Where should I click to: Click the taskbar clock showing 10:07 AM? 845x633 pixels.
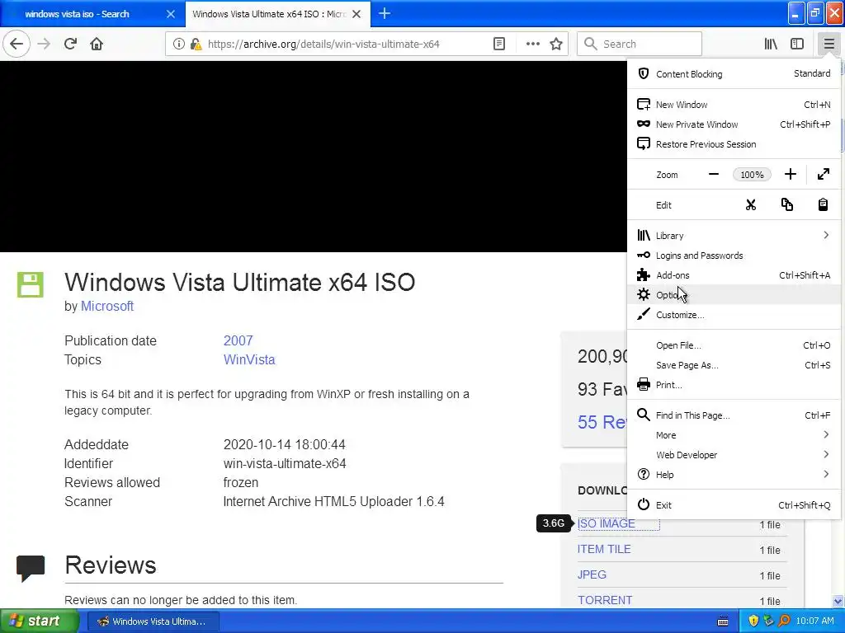coord(814,621)
